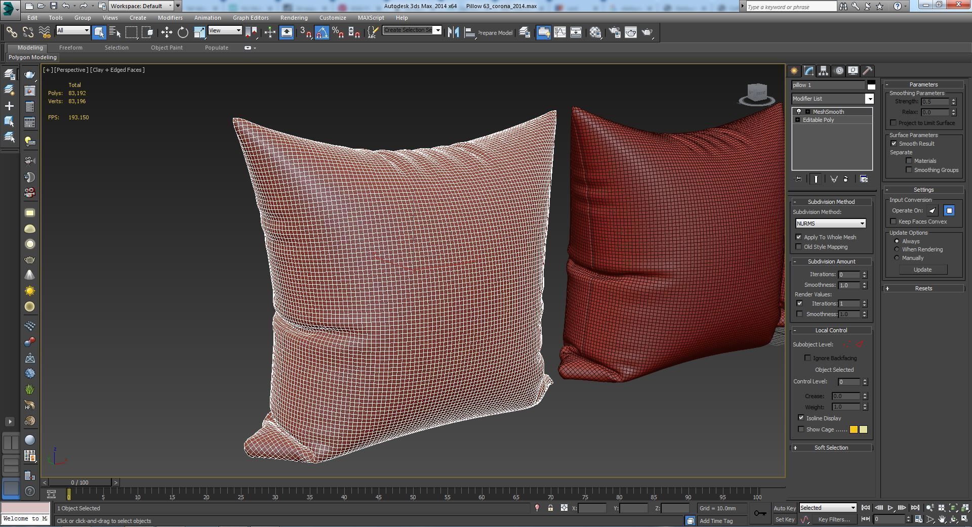Image resolution: width=972 pixels, height=527 pixels.
Task: Uncheck Apply To Whole Mesh
Action: tap(799, 237)
